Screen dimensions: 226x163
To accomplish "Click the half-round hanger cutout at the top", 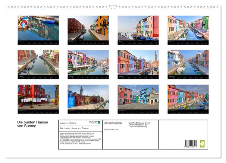I will coord(113,7).
